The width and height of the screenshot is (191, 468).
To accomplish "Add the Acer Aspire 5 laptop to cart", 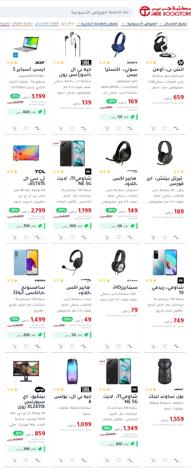I will [x=14, y=128].
